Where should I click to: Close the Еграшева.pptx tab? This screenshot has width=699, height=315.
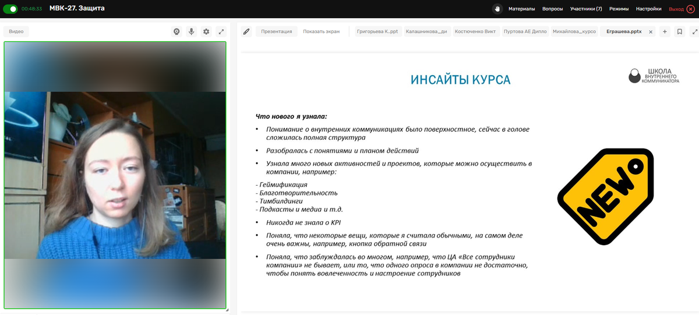651,31
